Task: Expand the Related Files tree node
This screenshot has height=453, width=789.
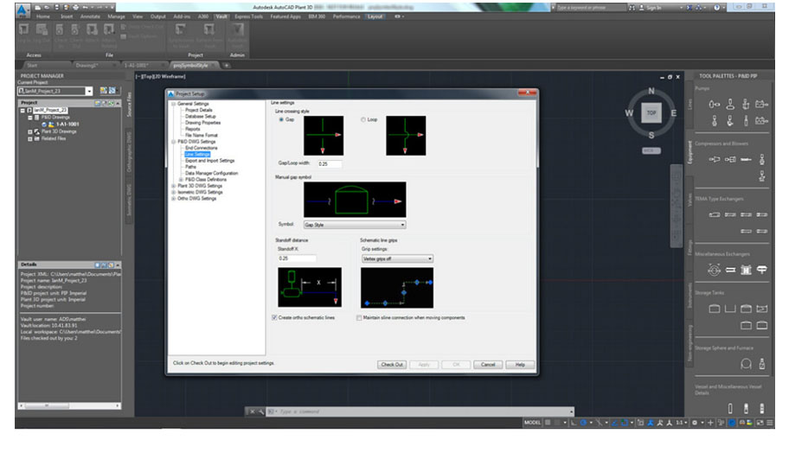Action: (x=29, y=139)
